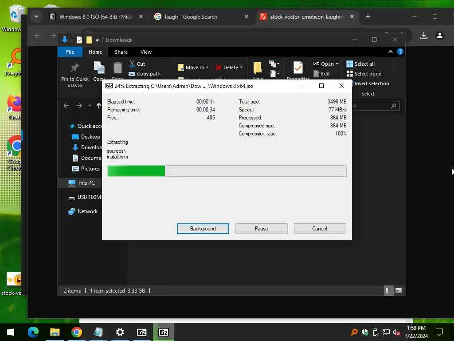Screen dimensions: 454x341
Task: Select Desktop in navigation pane
Action: (86, 137)
